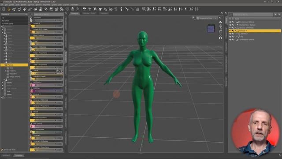Image resolution: width=282 pixels, height=159 pixels.
Task: Open the Genesis 8 node dropdown
Action: point(14,14)
